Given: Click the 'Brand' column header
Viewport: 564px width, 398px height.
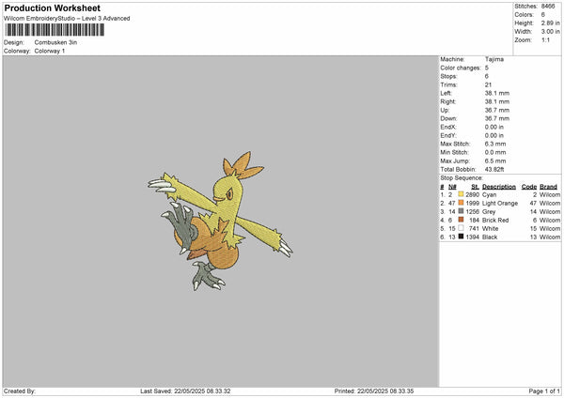Looking at the screenshot, I should coord(548,187).
